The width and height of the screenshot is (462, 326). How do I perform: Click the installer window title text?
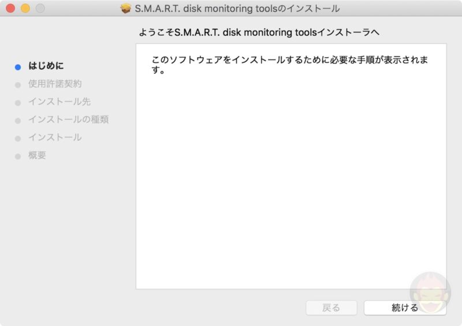click(237, 9)
